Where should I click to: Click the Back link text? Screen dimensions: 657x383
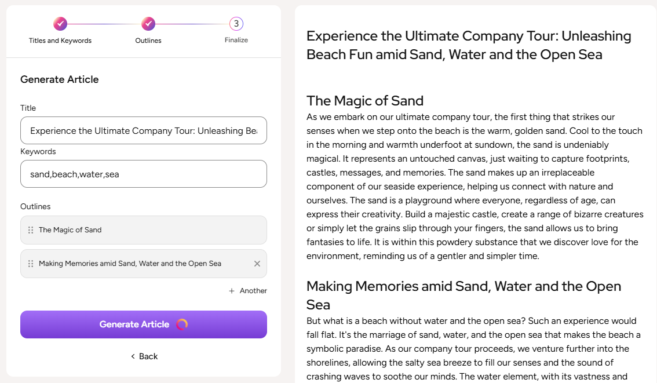(x=148, y=356)
